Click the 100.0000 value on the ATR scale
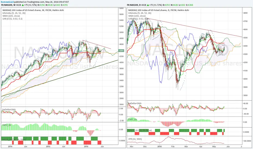253x149 pixels. point(247,141)
